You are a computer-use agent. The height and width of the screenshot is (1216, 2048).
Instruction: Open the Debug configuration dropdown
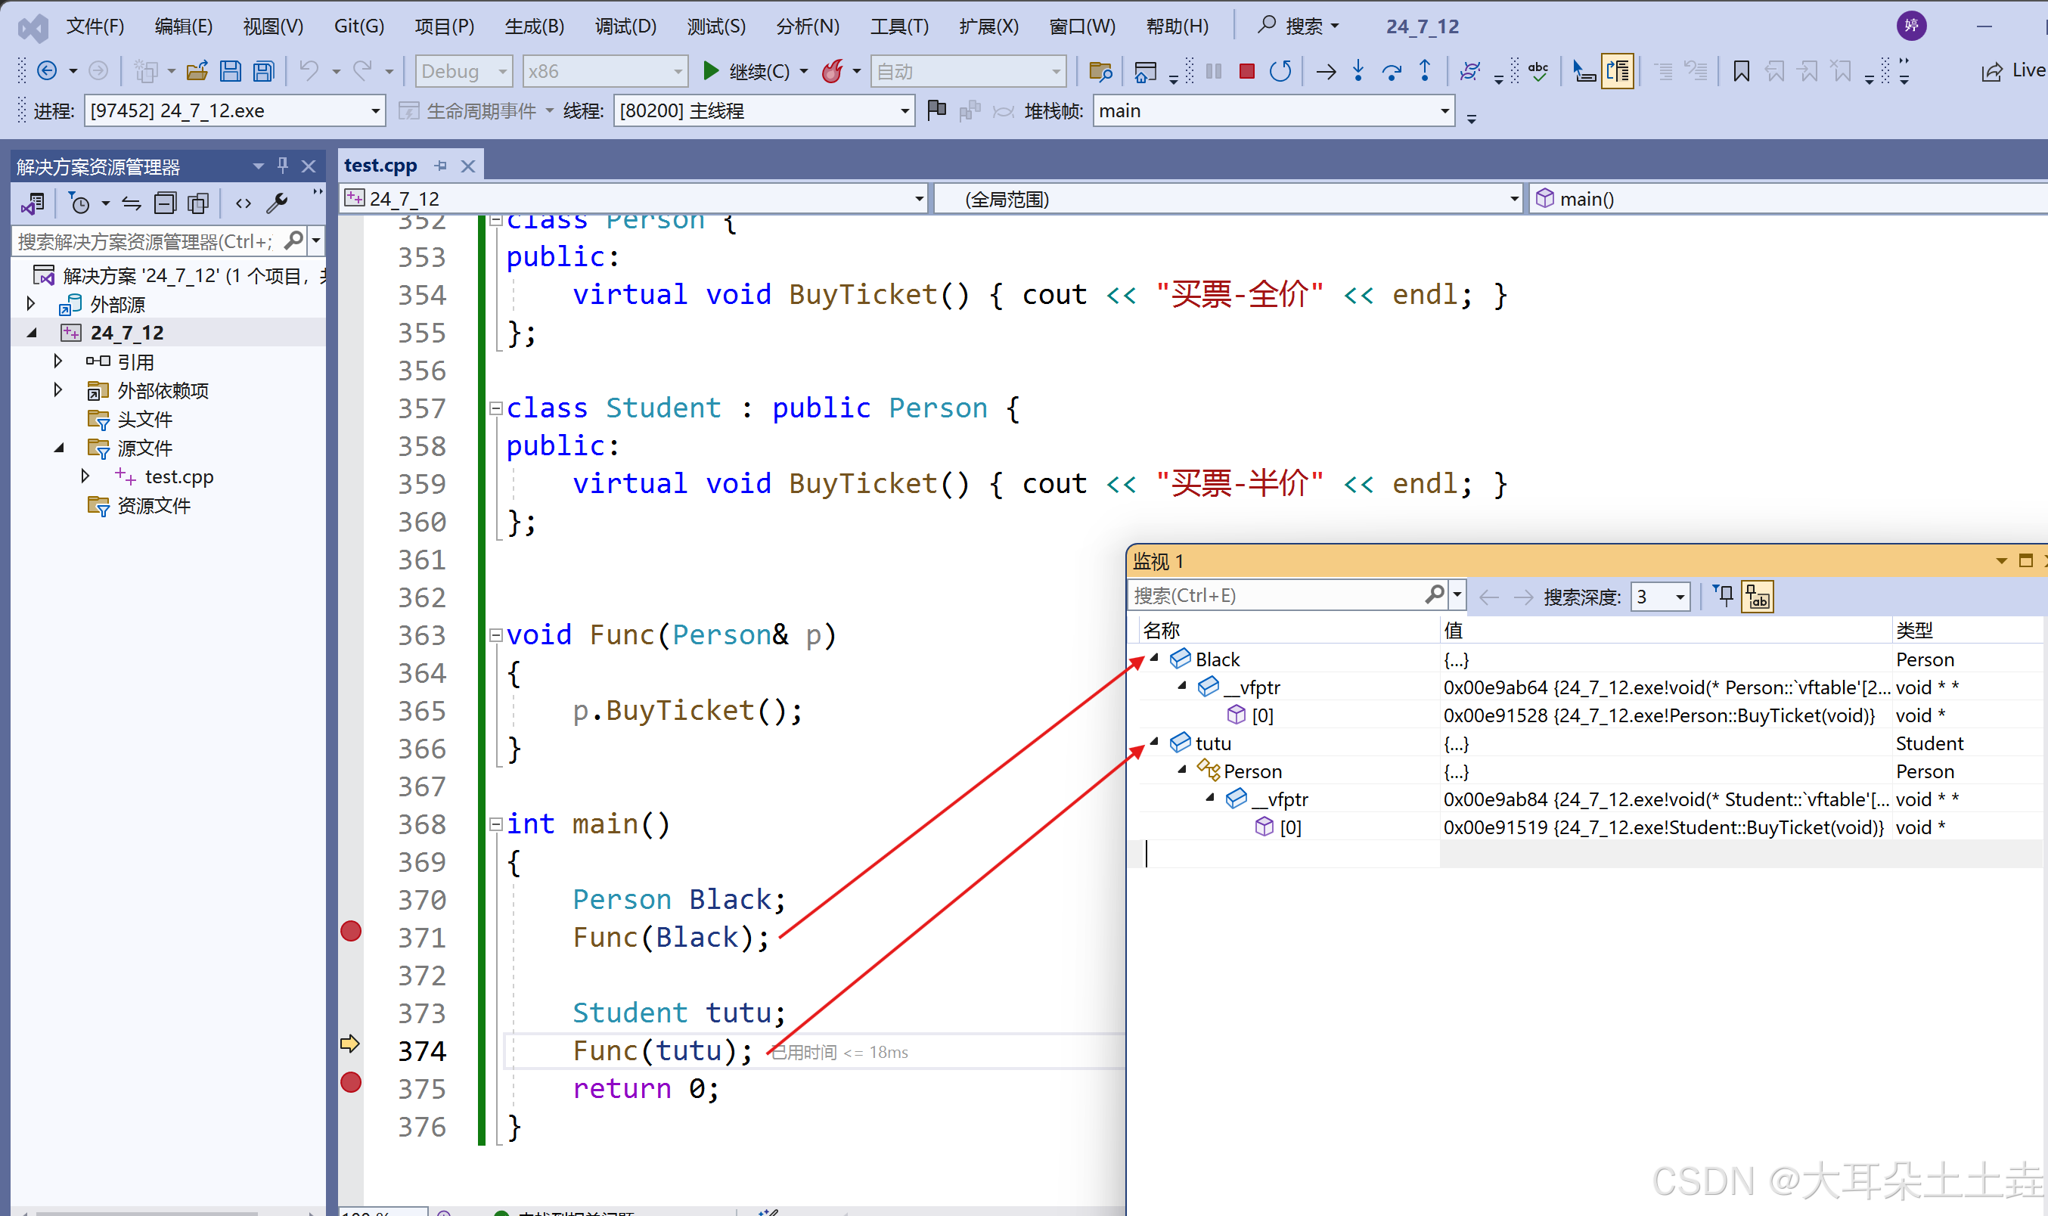click(x=464, y=72)
